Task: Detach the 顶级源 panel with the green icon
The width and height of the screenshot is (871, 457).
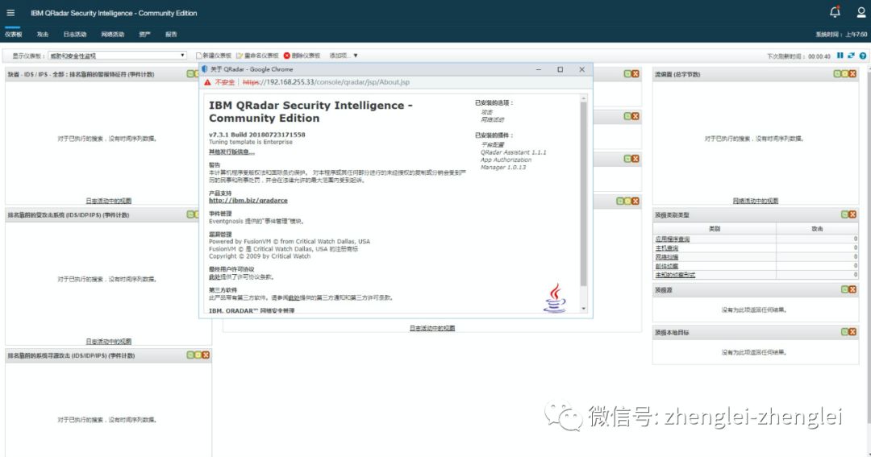Action: (x=844, y=289)
